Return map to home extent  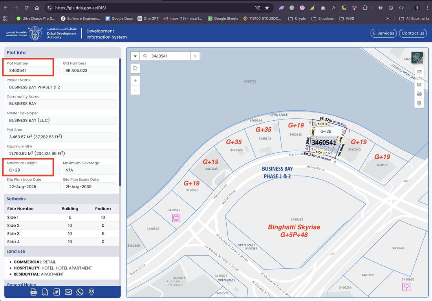click(135, 68)
